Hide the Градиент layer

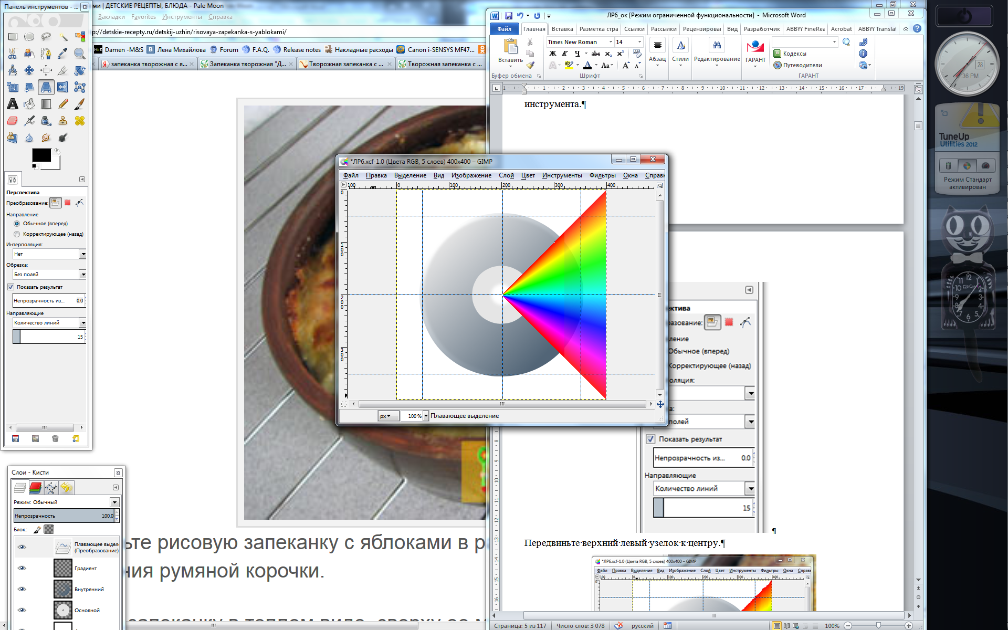[22, 568]
